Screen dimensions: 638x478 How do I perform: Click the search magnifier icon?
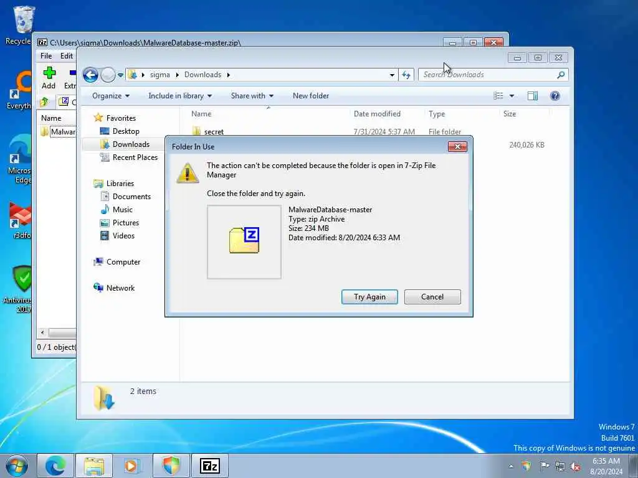pyautogui.click(x=561, y=75)
